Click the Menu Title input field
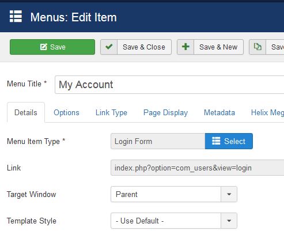The width and height of the screenshot is (284, 250). pos(169,85)
